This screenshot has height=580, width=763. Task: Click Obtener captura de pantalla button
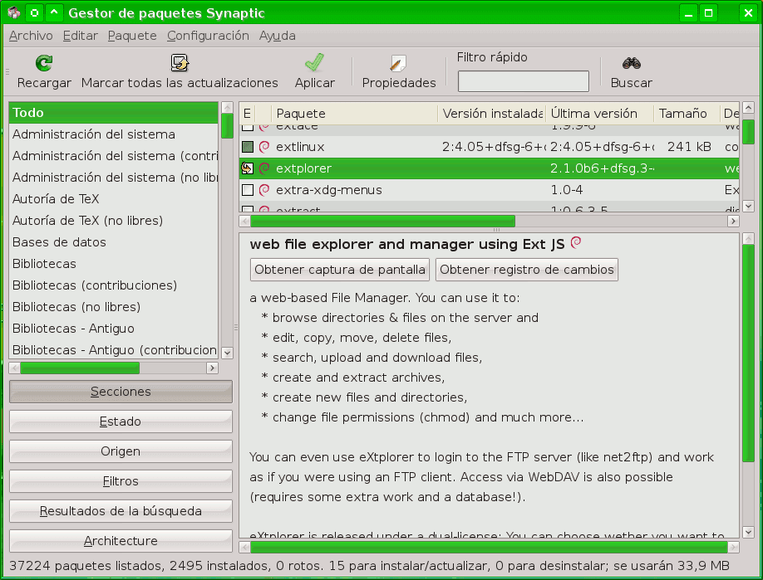point(340,270)
